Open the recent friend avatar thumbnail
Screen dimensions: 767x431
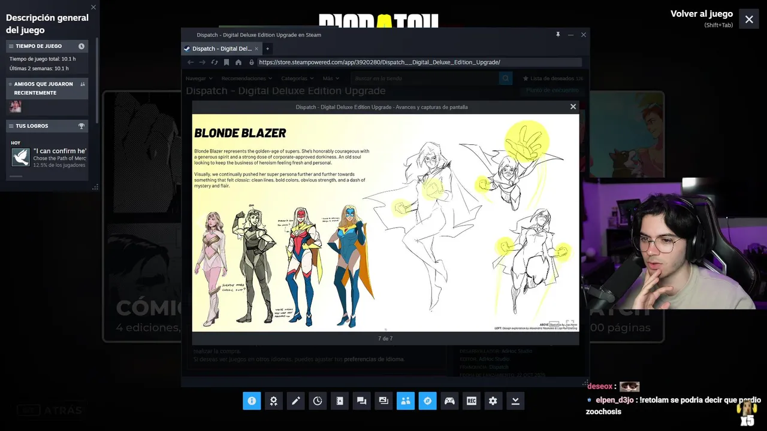click(x=16, y=107)
